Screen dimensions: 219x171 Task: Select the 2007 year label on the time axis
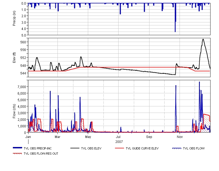coord(119,142)
